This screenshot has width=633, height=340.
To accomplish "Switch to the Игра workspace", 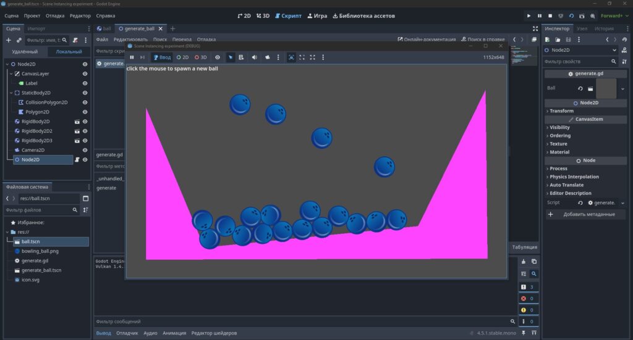I will tap(317, 15).
